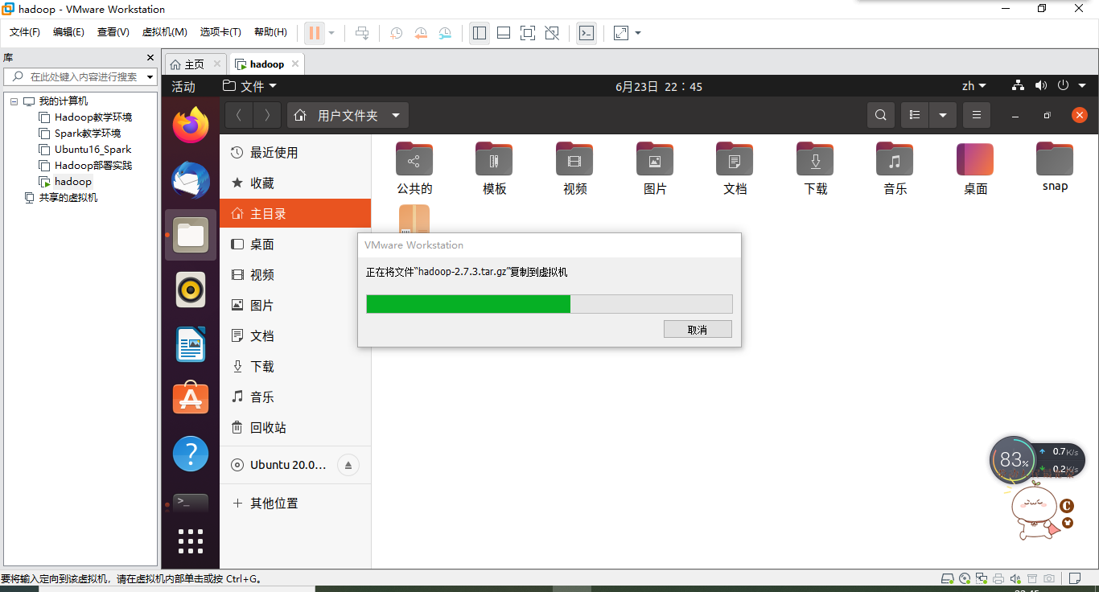1099x592 pixels.
Task: Close the library panel
Action: click(150, 58)
